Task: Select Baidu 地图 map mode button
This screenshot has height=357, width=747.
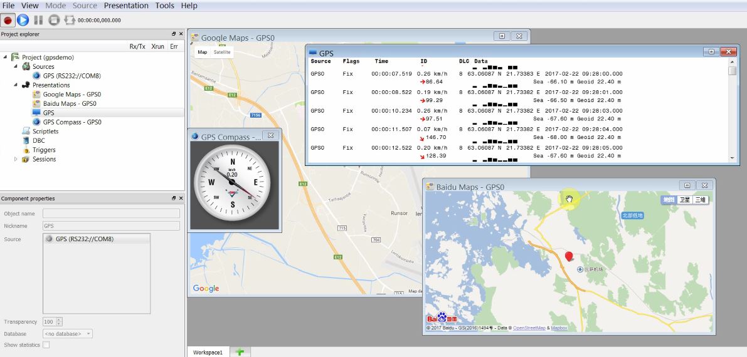Action: click(x=669, y=199)
